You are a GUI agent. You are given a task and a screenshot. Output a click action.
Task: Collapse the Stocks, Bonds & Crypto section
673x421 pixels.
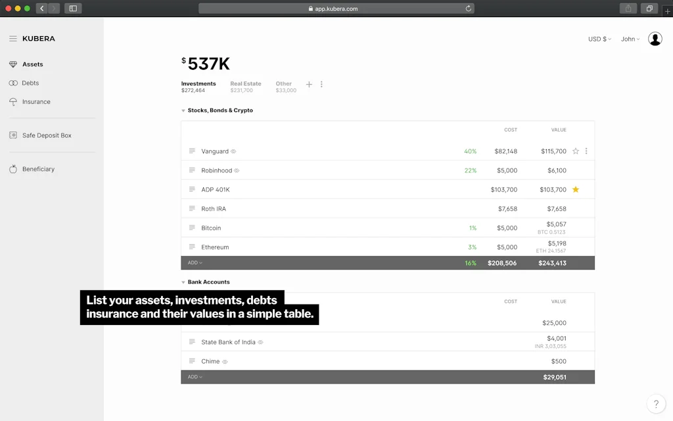pos(183,111)
